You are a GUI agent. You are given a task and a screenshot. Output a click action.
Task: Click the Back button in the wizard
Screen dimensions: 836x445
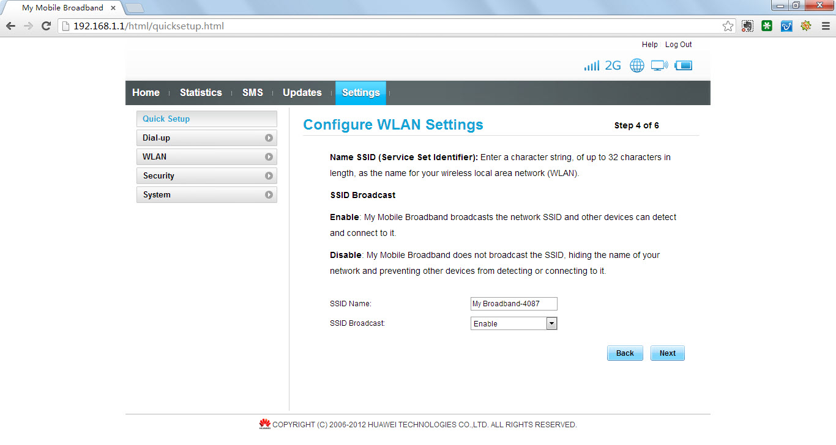[625, 353]
